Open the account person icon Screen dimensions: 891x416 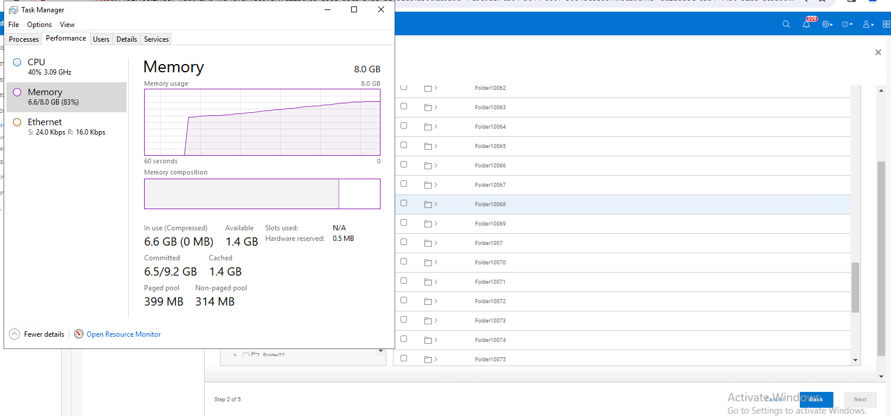[x=867, y=24]
